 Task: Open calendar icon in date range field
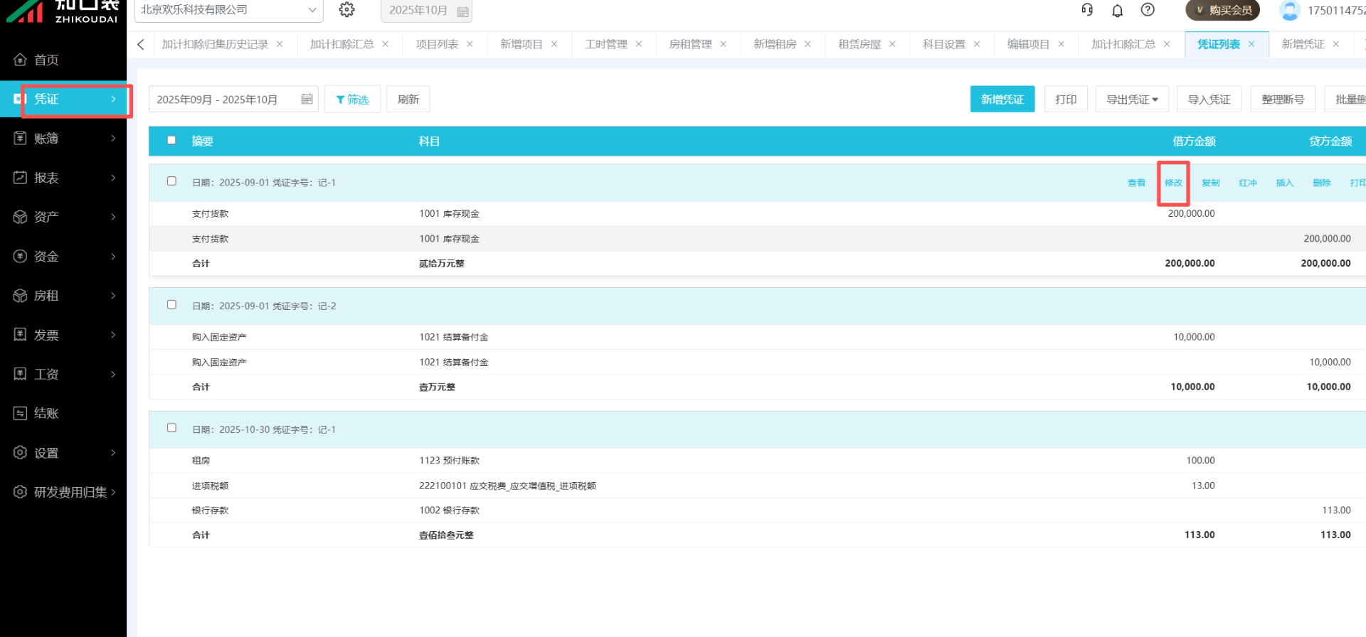[x=307, y=100]
